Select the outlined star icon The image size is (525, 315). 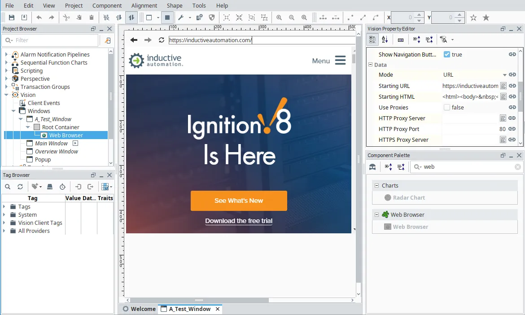pyautogui.click(x=473, y=17)
